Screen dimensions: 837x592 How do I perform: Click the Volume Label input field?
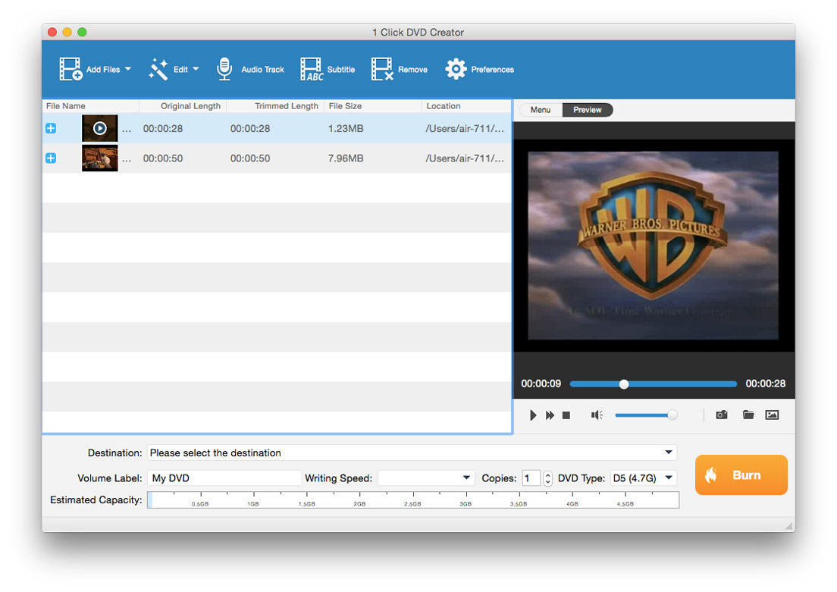[224, 478]
